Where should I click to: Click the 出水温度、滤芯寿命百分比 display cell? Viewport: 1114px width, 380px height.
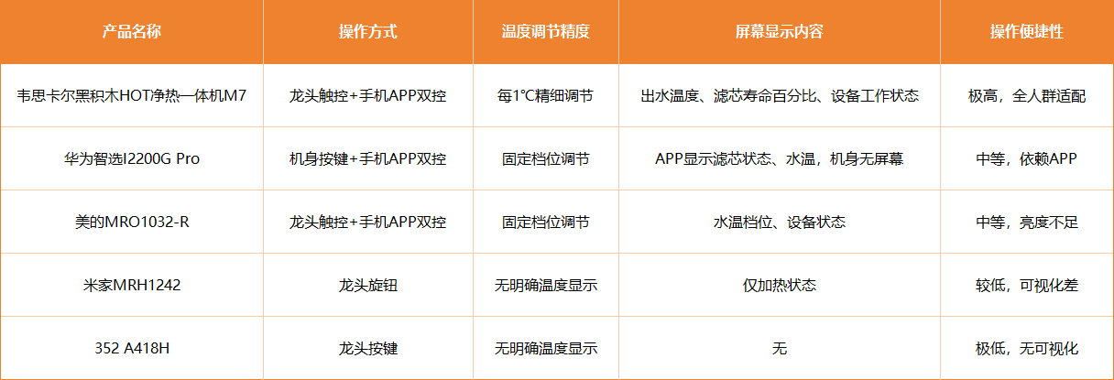tap(779, 95)
